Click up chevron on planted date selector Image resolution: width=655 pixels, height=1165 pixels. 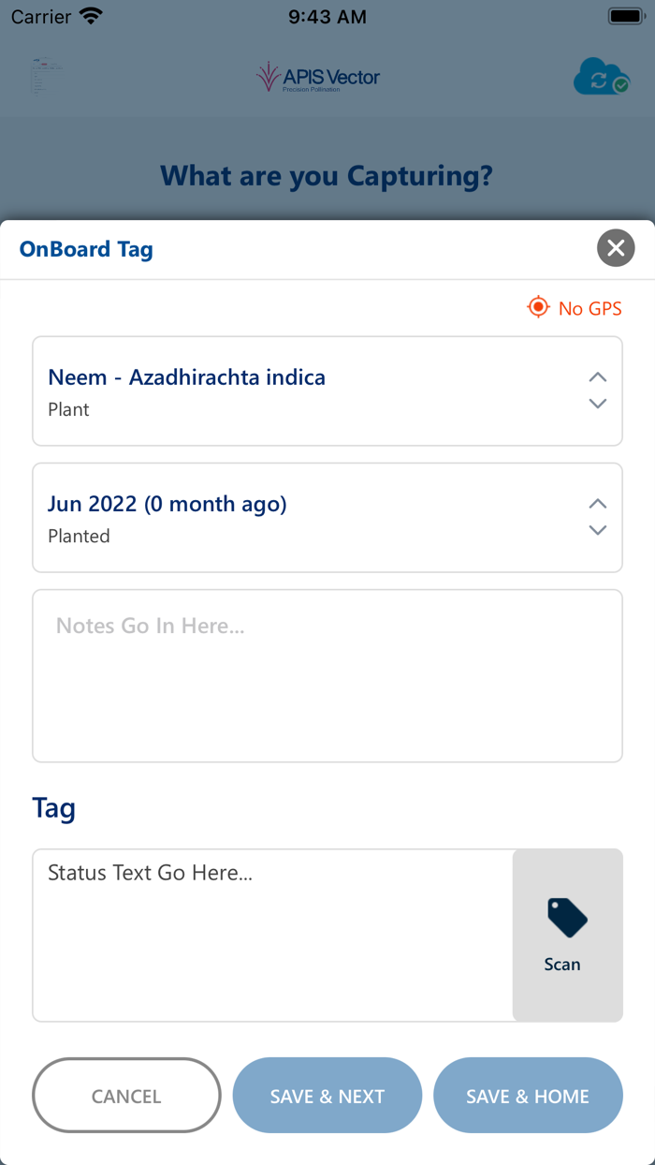click(598, 504)
